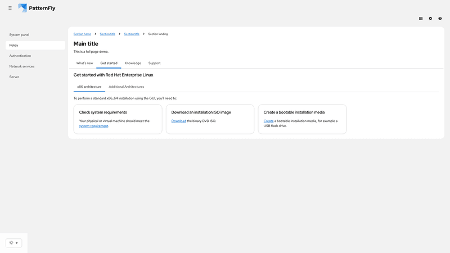This screenshot has width=450, height=253.
Task: Click the Download binary DVD ISO link
Action: point(178,121)
